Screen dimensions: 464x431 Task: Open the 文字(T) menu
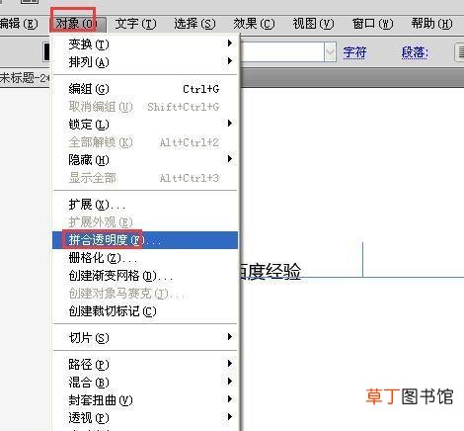pos(135,24)
